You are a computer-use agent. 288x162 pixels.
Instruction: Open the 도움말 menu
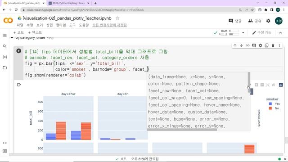[x=84, y=25]
